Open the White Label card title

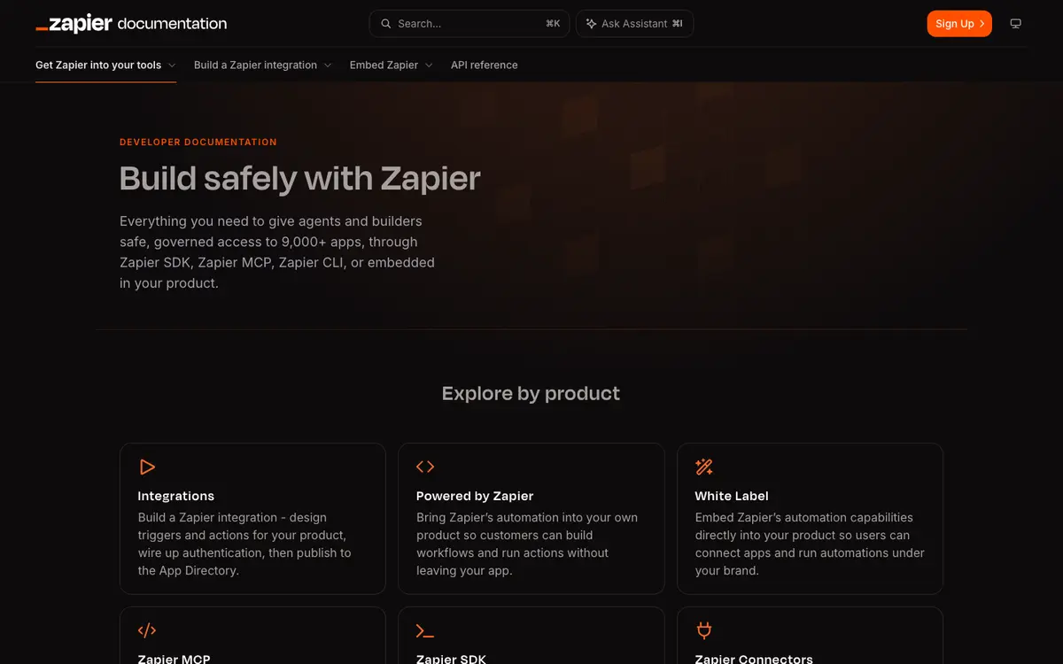[x=732, y=496]
